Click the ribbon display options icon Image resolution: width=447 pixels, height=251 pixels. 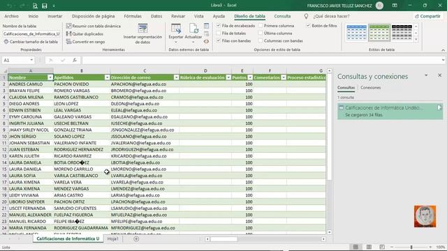pyautogui.click(x=395, y=6)
